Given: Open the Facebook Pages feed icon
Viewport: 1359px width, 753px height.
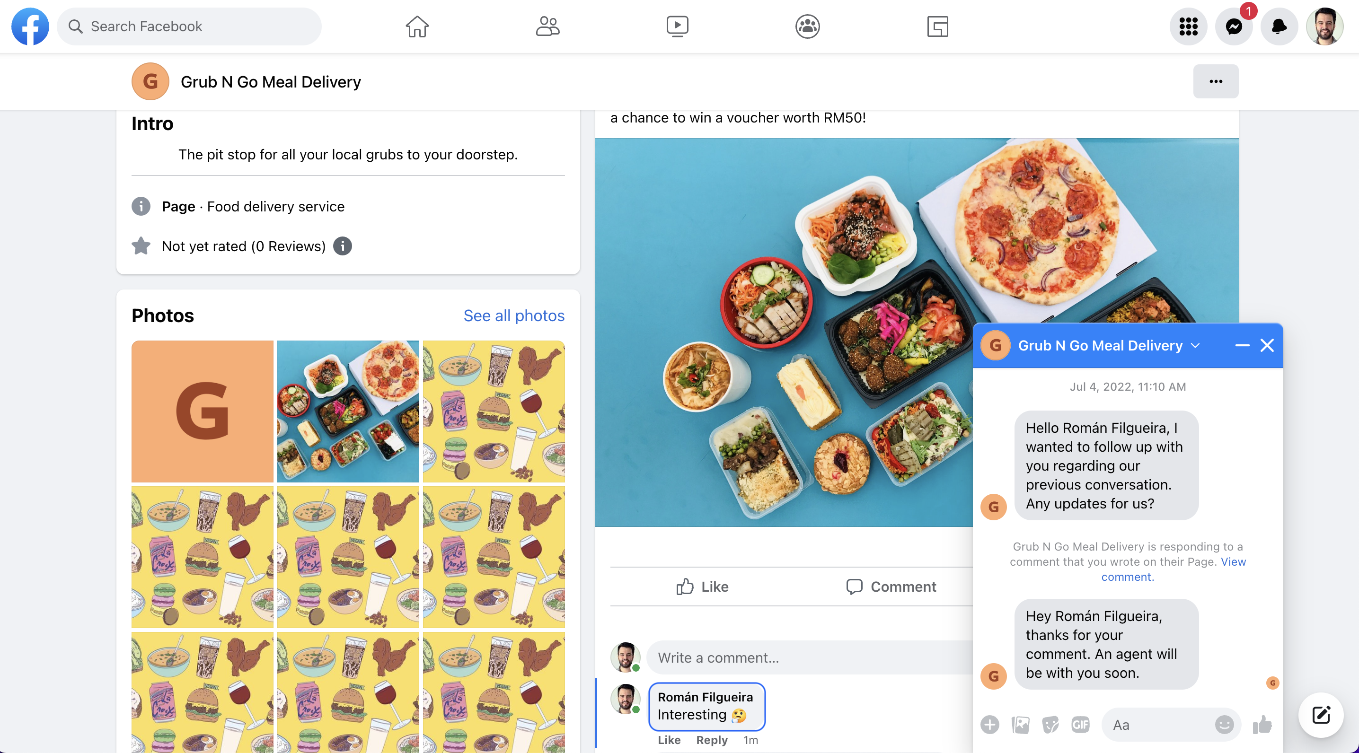Looking at the screenshot, I should (938, 25).
